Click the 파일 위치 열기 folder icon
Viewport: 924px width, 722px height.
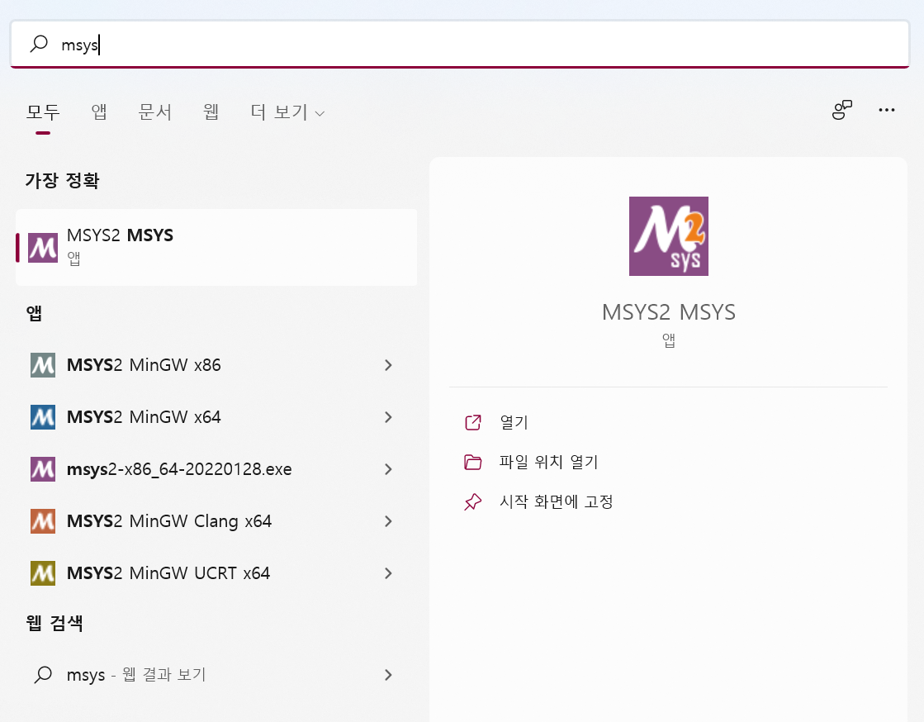[x=472, y=462]
